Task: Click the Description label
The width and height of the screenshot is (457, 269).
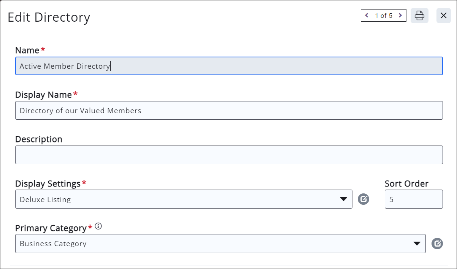Action: click(x=39, y=139)
